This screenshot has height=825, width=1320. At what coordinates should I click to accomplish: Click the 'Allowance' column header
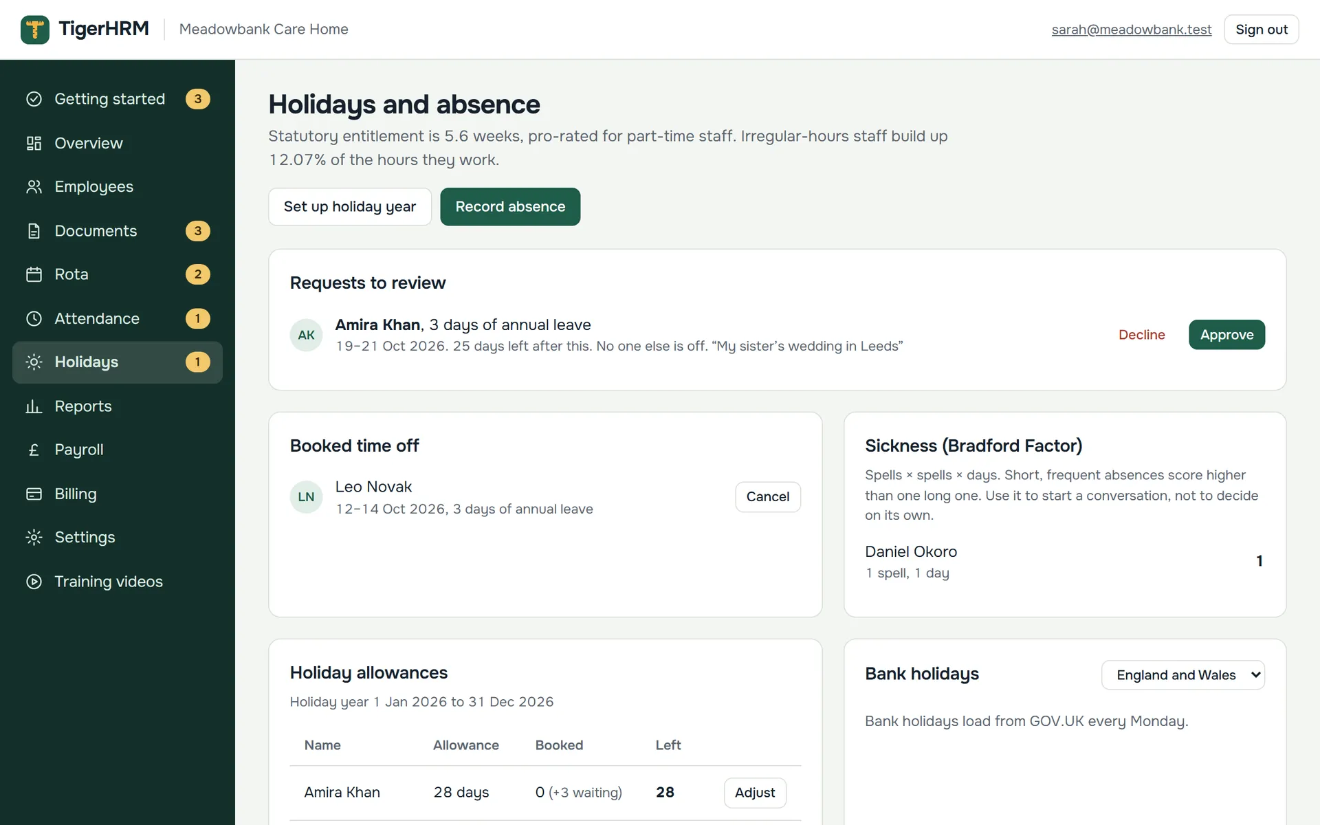point(466,745)
